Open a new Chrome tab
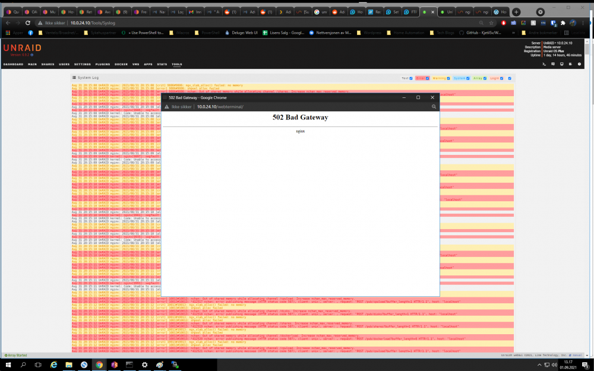Viewport: 594px width, 371px height. pos(516,12)
